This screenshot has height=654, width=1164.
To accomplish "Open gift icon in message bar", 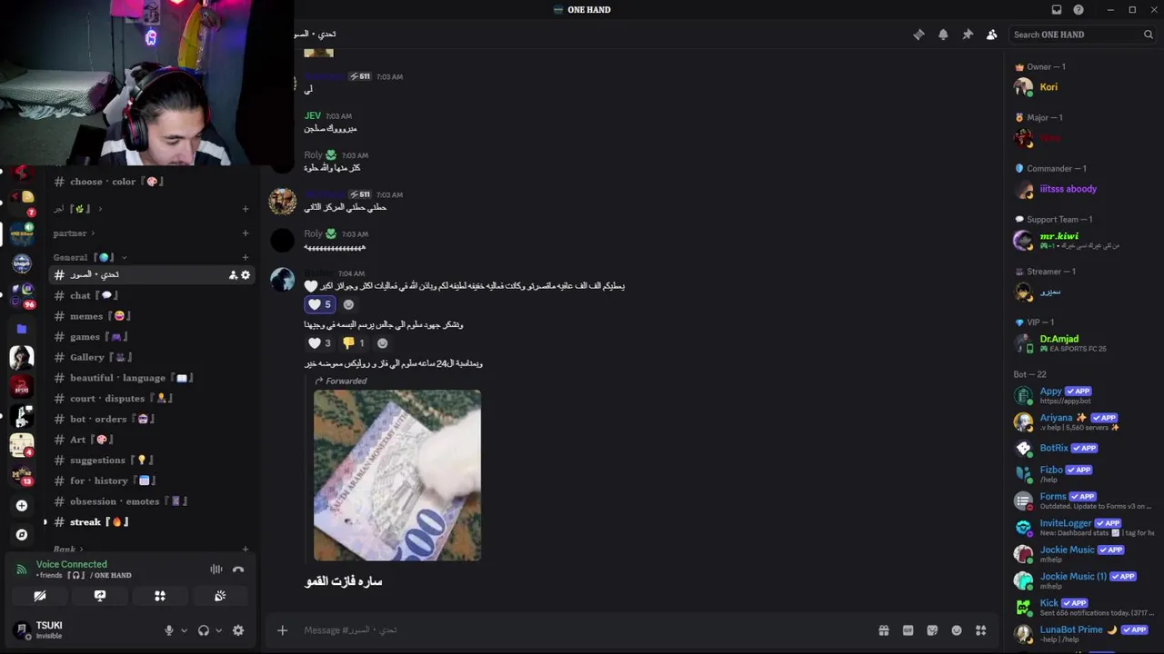I will coord(883,630).
